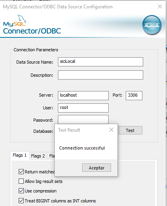
Task: Click the empty Password field
Action: click(83, 119)
